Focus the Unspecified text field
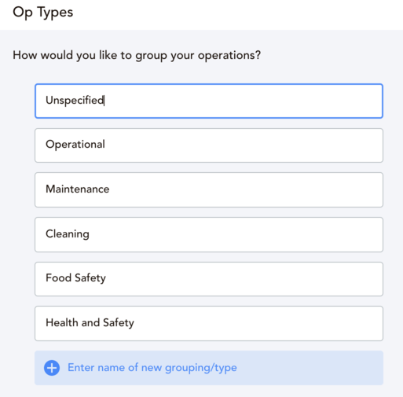Image resolution: width=403 pixels, height=397 pixels. [209, 101]
